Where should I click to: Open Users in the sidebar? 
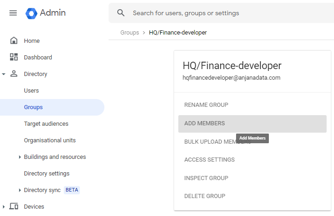pyautogui.click(x=31, y=91)
